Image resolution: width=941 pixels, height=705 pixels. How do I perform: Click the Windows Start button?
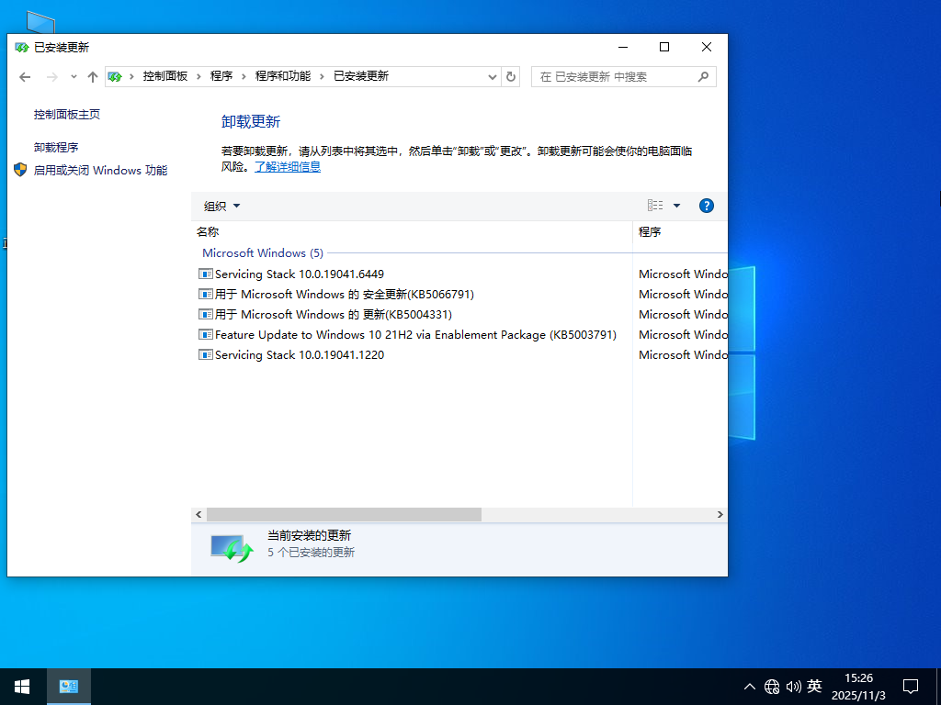20,686
